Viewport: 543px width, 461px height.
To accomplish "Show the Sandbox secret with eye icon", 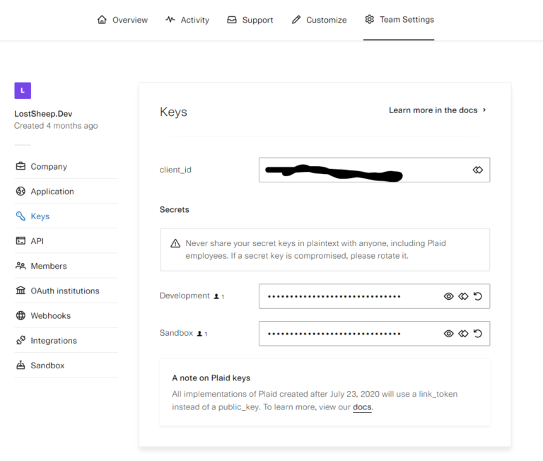I will click(448, 334).
